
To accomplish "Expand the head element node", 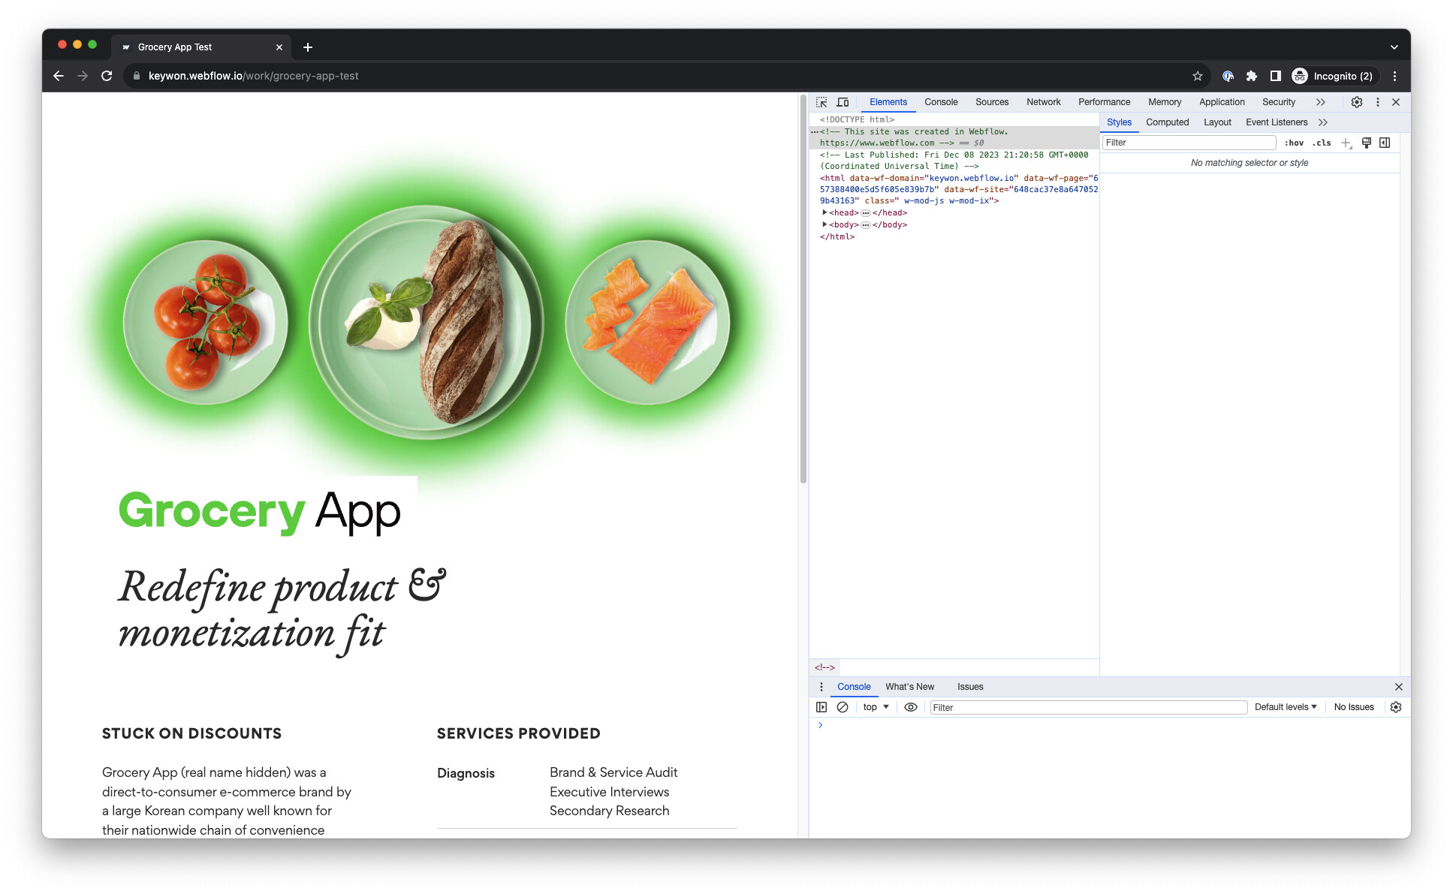I will pos(824,212).
